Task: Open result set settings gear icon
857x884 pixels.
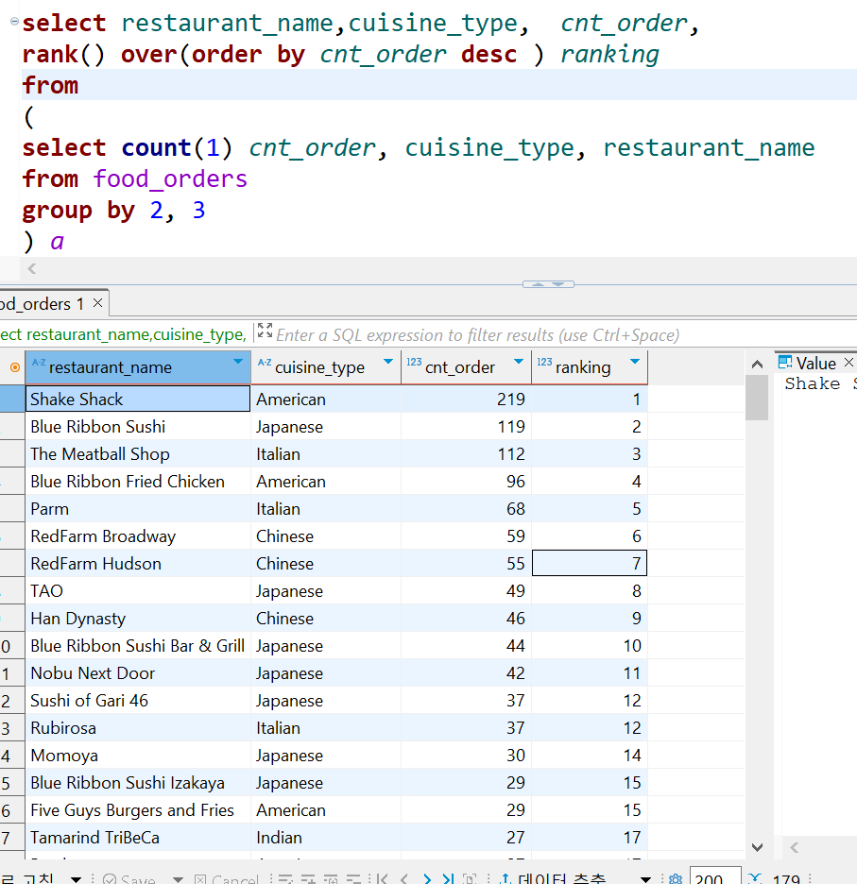Action: tap(676, 879)
